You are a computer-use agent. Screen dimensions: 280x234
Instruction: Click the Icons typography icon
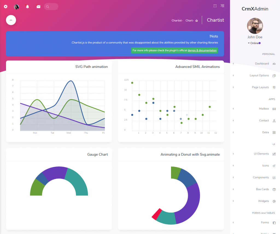coord(274,166)
